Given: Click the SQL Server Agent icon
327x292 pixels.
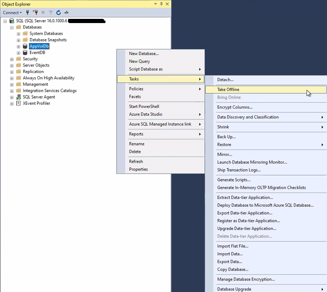Looking at the screenshot, I should [18, 97].
